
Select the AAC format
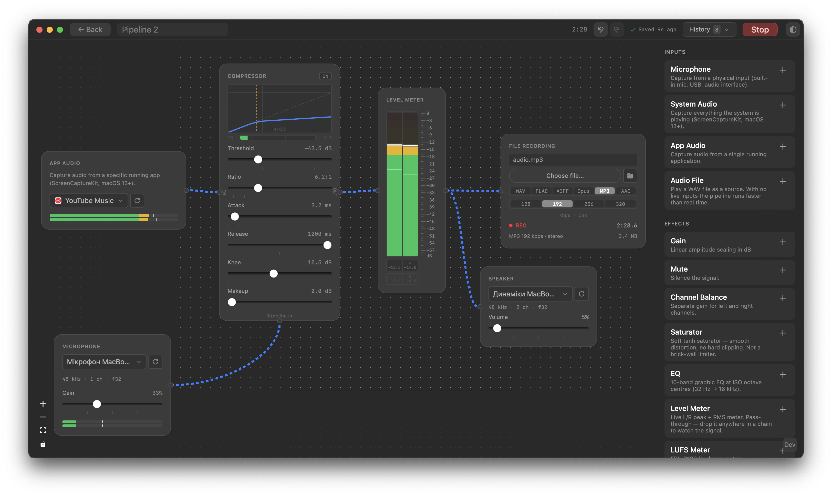coord(625,191)
